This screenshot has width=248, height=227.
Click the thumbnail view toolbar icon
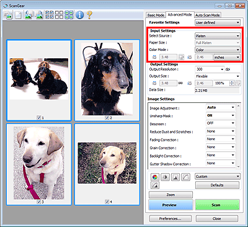(x=8, y=16)
